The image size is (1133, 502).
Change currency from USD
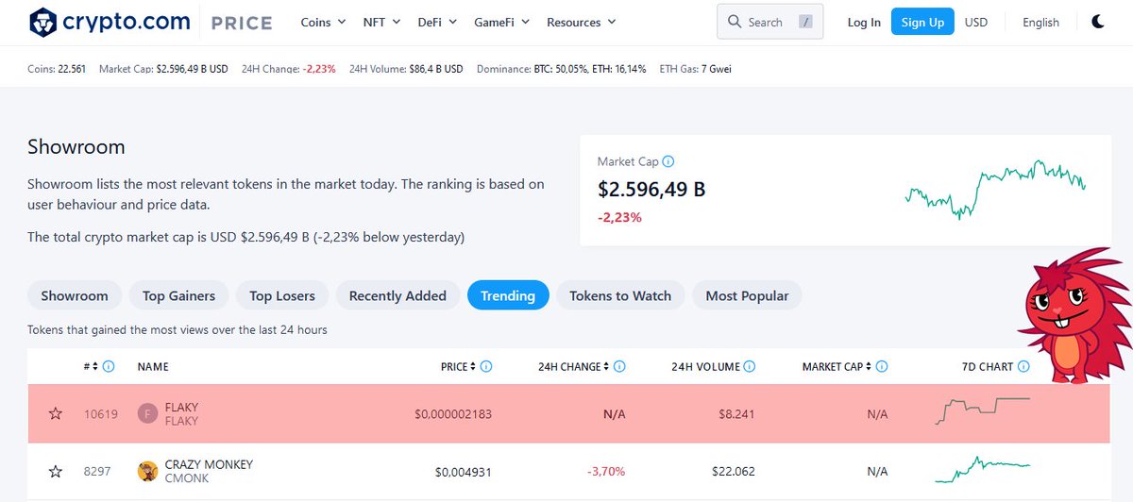(976, 22)
